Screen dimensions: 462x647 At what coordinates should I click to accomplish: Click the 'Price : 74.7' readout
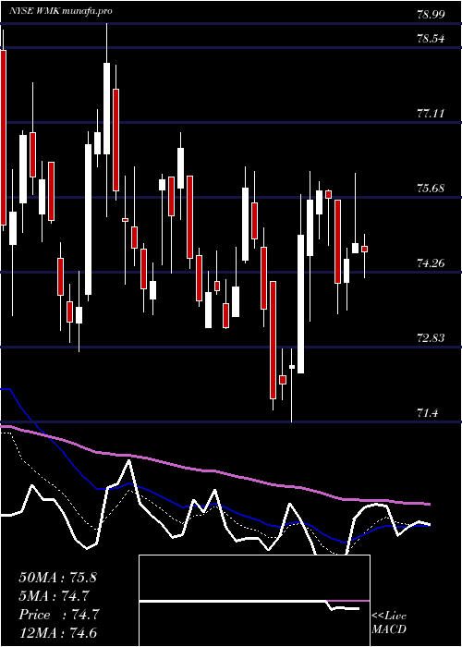tap(58, 615)
